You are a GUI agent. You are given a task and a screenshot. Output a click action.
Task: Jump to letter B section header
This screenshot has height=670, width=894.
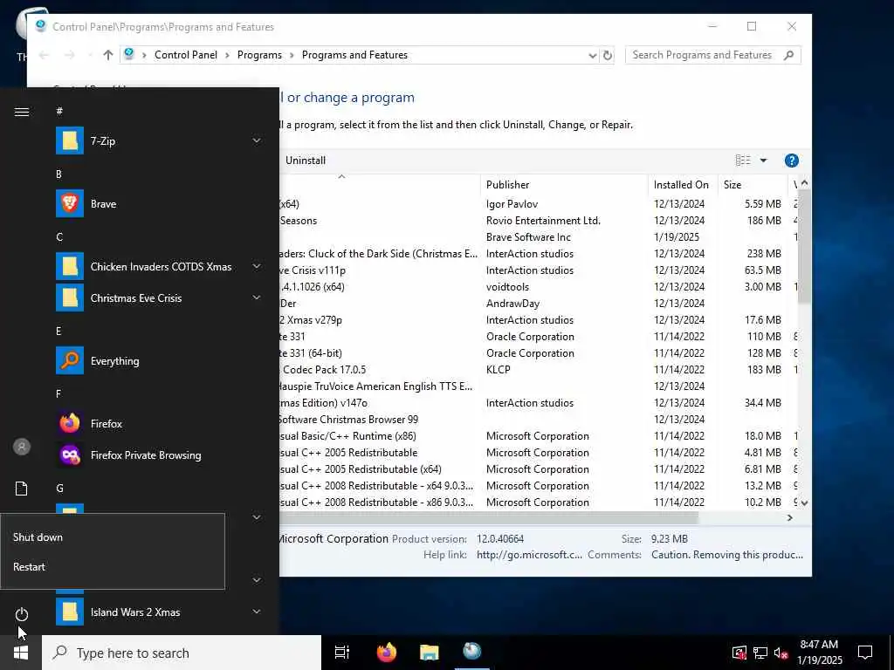tap(58, 174)
